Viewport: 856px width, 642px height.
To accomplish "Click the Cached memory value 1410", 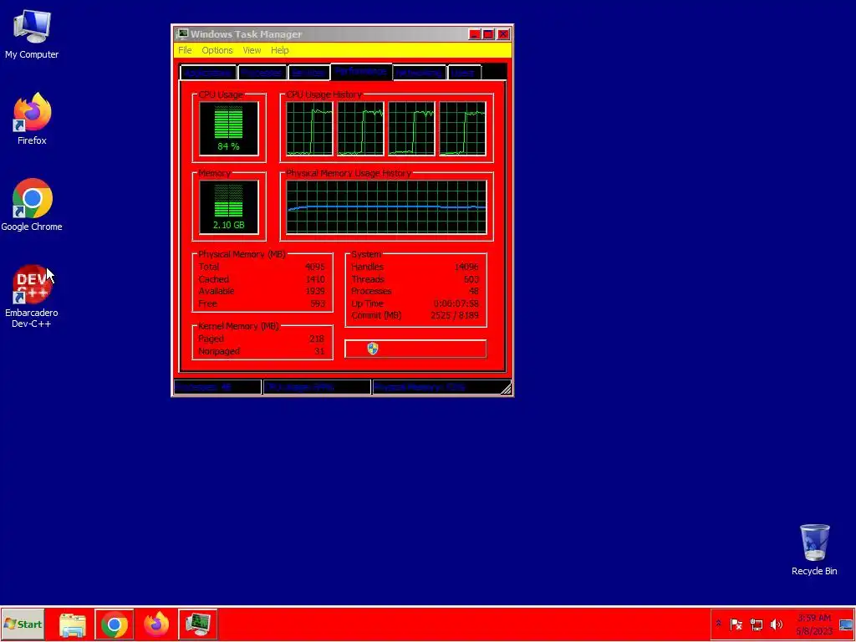I will coord(315,279).
